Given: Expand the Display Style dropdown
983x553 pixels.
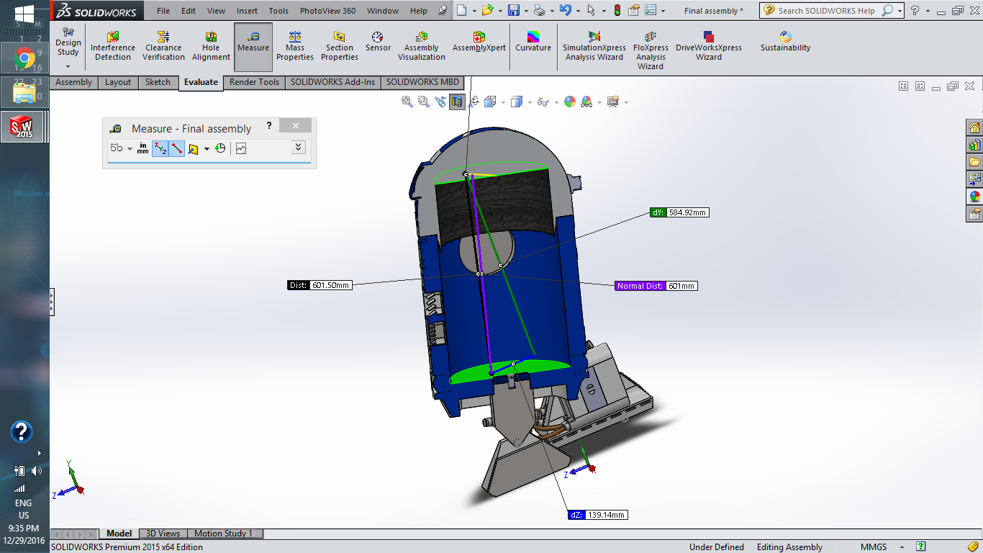Looking at the screenshot, I should pos(530,103).
